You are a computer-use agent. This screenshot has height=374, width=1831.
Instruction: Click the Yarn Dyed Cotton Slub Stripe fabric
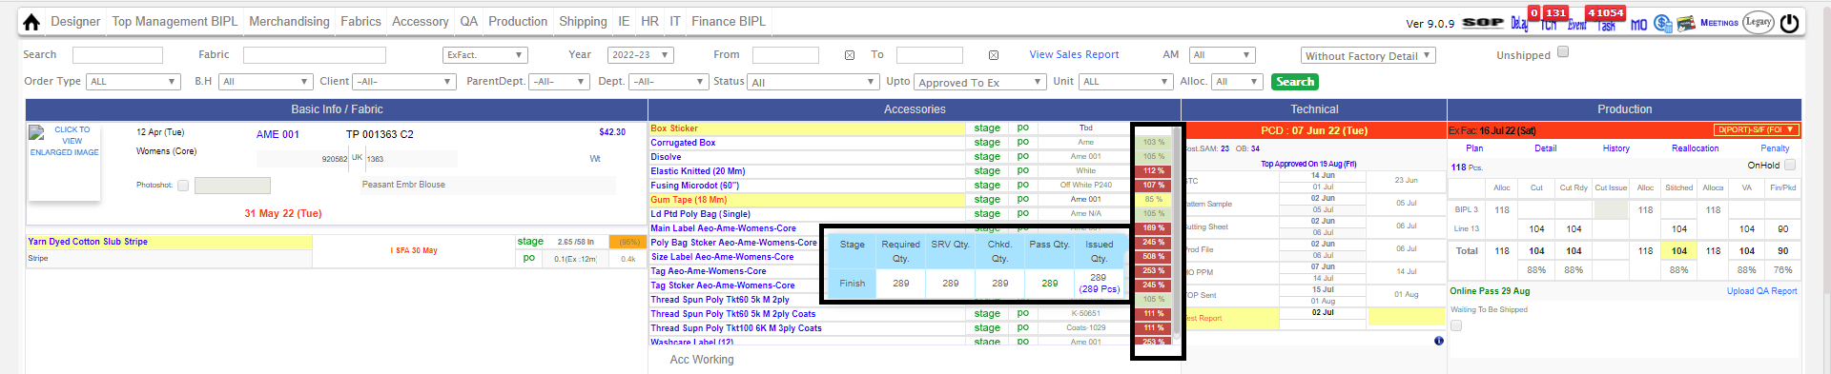tap(169, 242)
